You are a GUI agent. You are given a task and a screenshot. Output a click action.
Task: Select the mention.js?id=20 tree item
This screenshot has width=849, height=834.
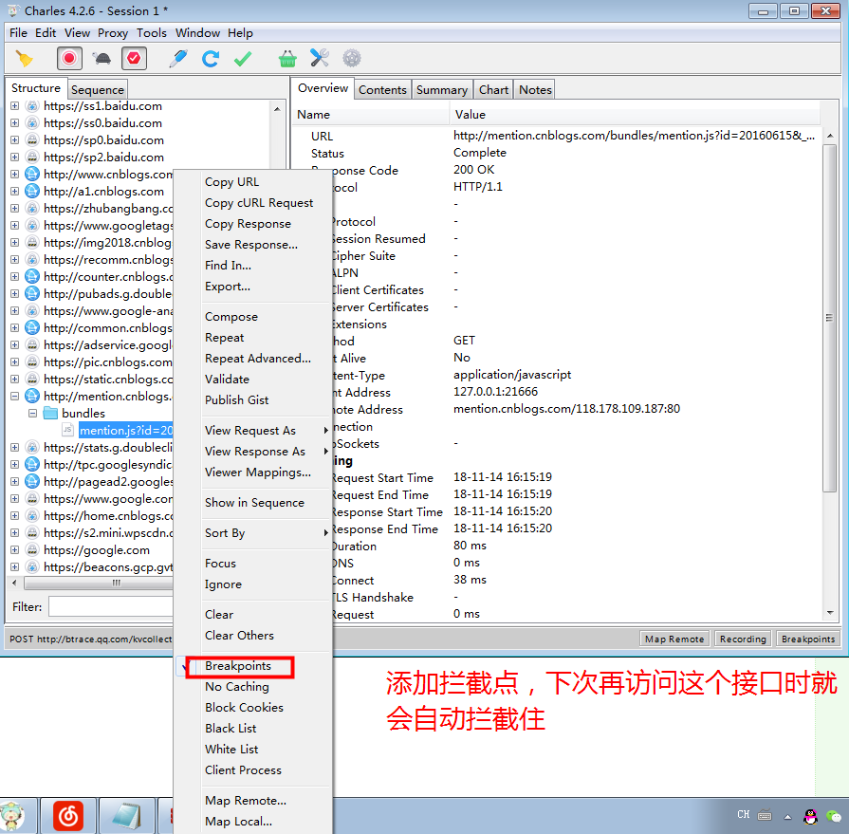click(125, 430)
